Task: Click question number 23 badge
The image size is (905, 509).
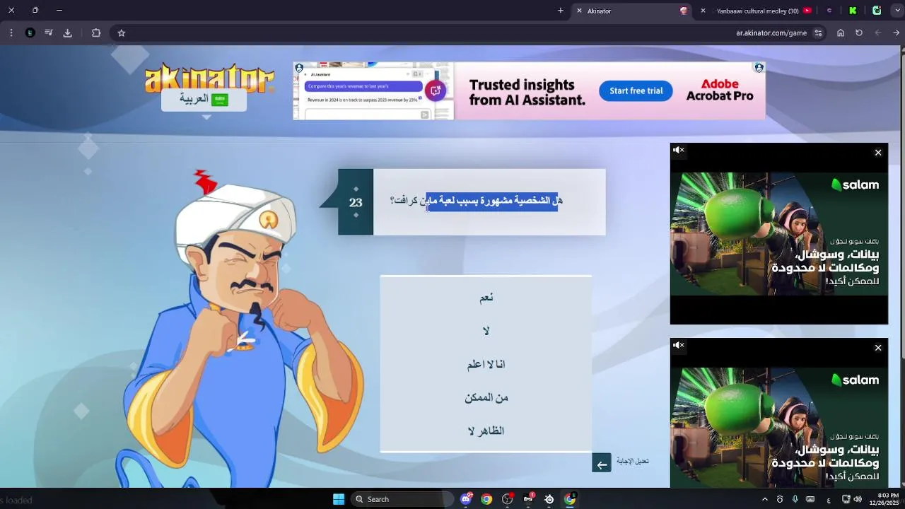Action: point(356,202)
